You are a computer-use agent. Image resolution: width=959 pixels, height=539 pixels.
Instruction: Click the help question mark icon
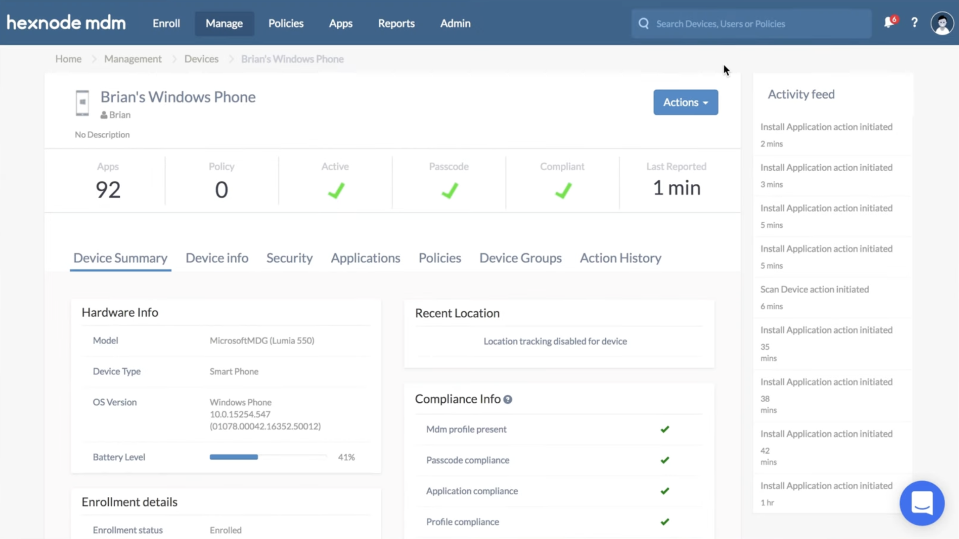click(x=914, y=23)
